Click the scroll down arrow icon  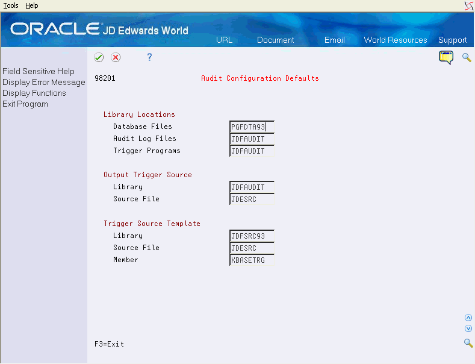[x=468, y=328]
